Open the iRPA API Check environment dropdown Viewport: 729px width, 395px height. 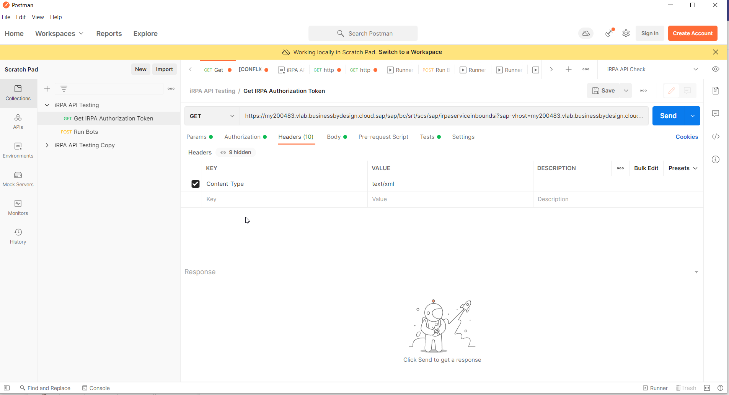pyautogui.click(x=652, y=69)
